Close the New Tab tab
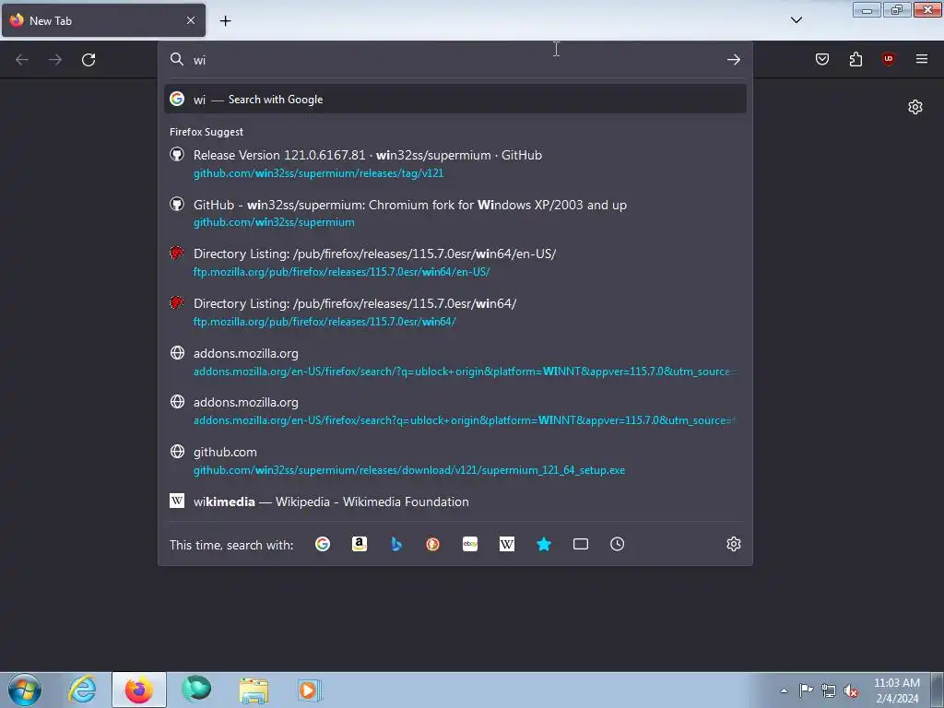The image size is (944, 708). coord(190,20)
